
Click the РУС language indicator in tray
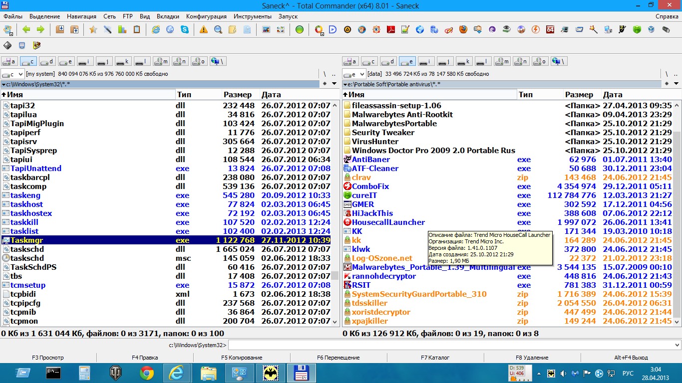[x=628, y=373]
